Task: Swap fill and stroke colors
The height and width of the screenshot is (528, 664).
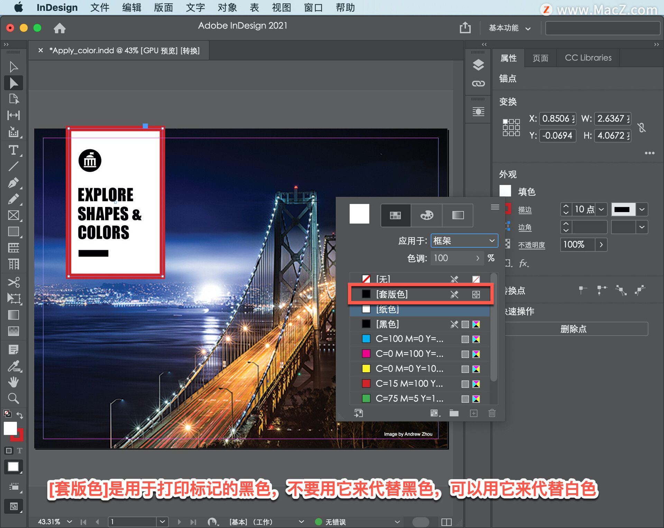Action: 20,415
